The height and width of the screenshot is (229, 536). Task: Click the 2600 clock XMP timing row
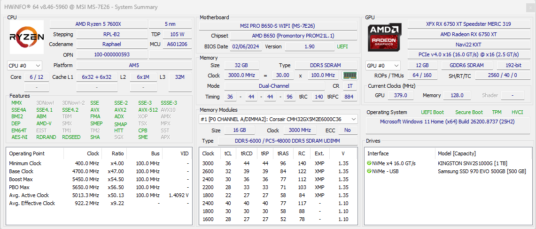click(278, 171)
